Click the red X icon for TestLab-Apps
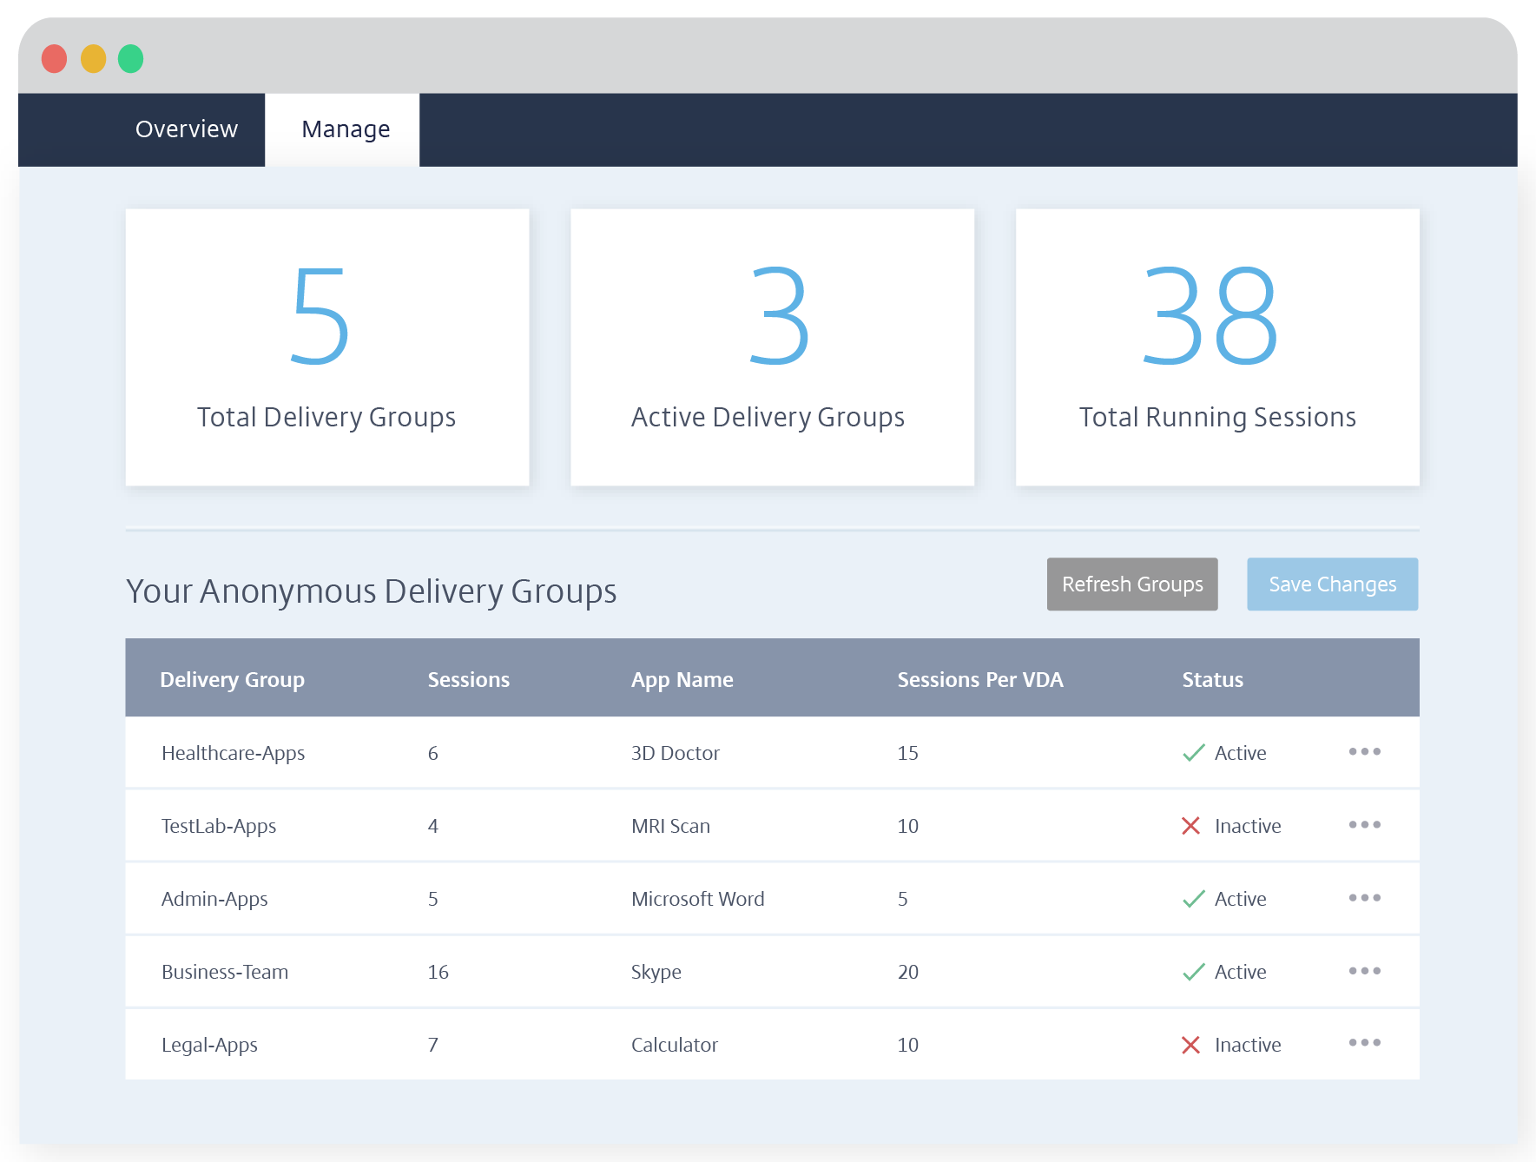Screen dimensions: 1536x1162 tap(1190, 826)
